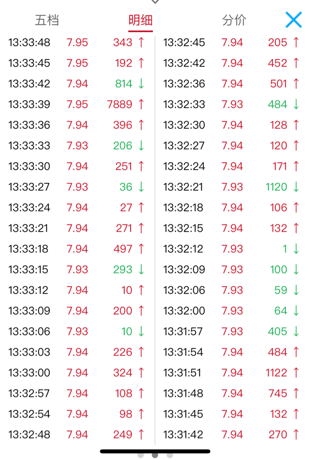Click down arrow beside volume 1120
This screenshot has width=310, height=460.
pos(296,187)
